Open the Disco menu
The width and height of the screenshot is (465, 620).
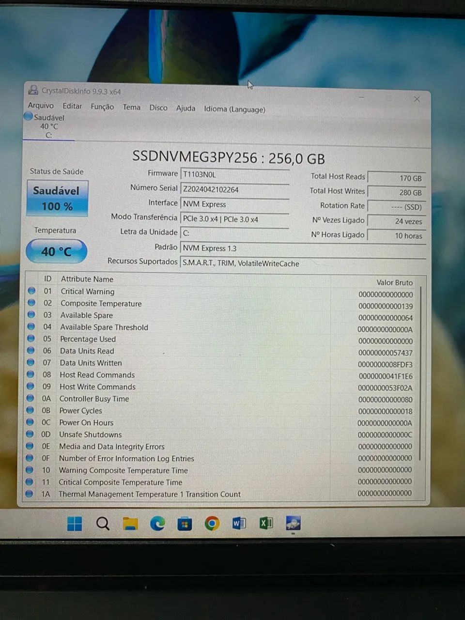click(158, 108)
